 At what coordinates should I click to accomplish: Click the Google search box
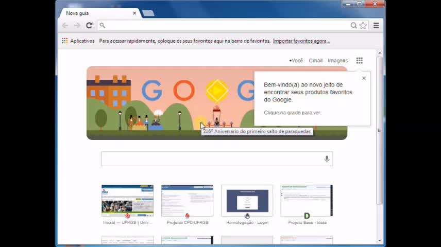(217, 159)
